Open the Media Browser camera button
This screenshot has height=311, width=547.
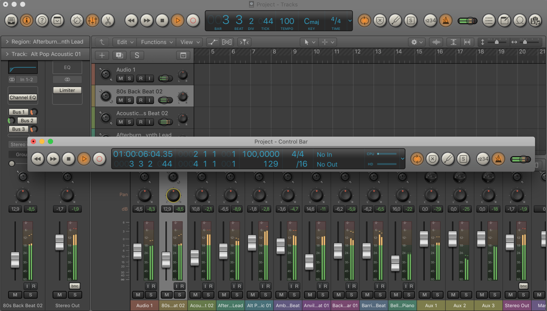click(534, 20)
